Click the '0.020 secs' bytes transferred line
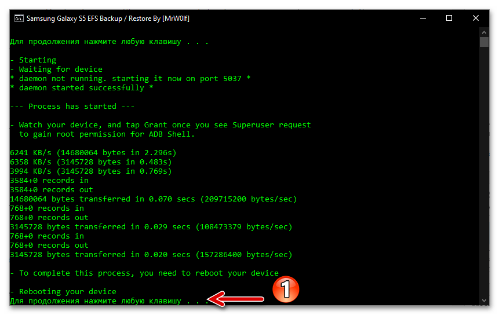This screenshot has height=315, width=499. point(151,255)
